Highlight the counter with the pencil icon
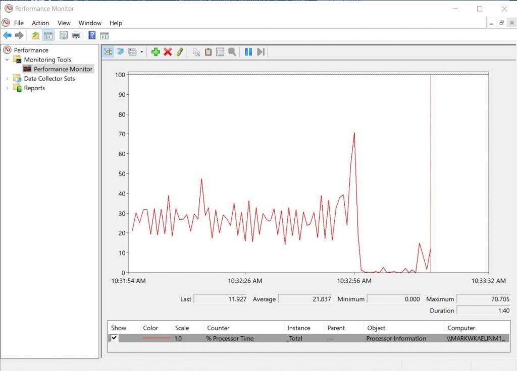The width and height of the screenshot is (517, 371). 180,51
